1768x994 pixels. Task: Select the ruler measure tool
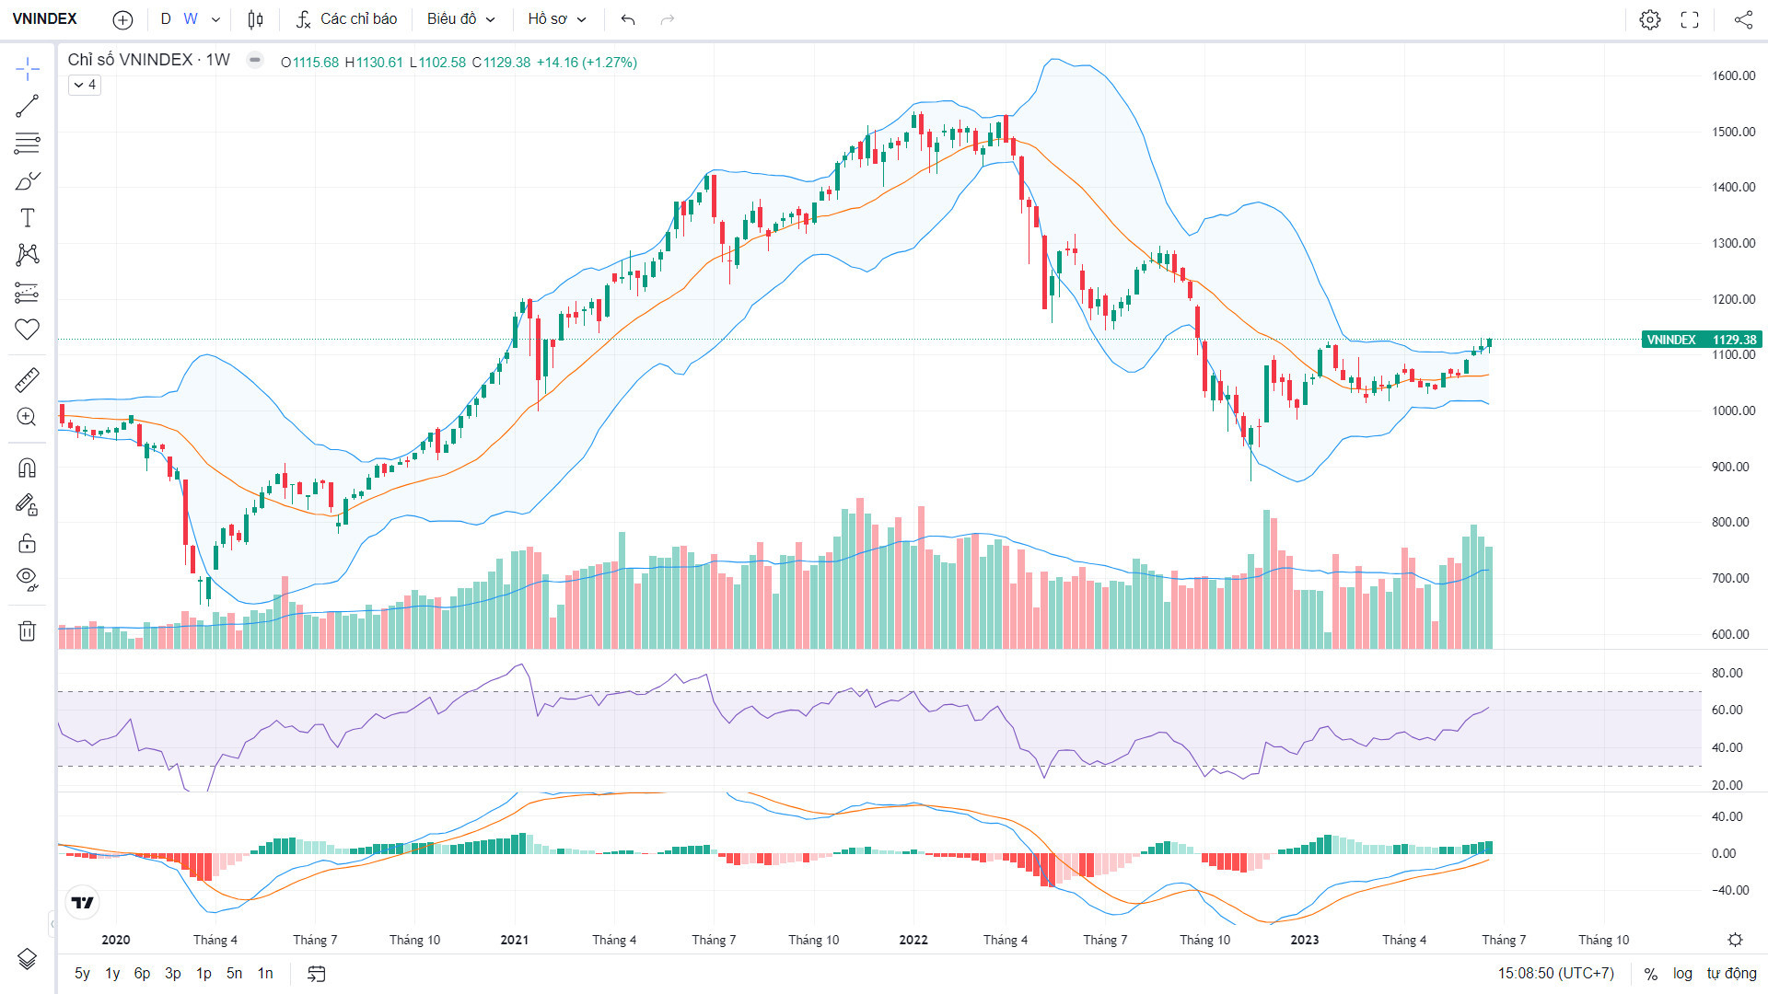[x=28, y=379]
